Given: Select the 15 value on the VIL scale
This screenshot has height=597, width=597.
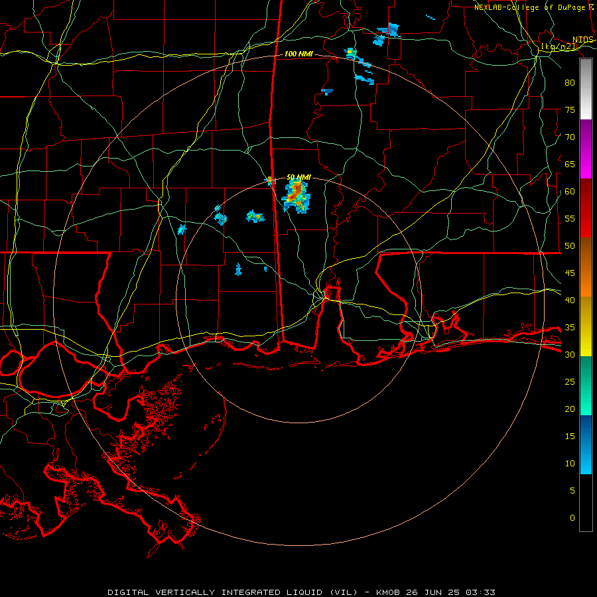Looking at the screenshot, I should click(570, 436).
